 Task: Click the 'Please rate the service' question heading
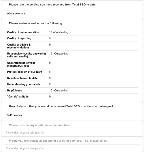tap(52, 5)
